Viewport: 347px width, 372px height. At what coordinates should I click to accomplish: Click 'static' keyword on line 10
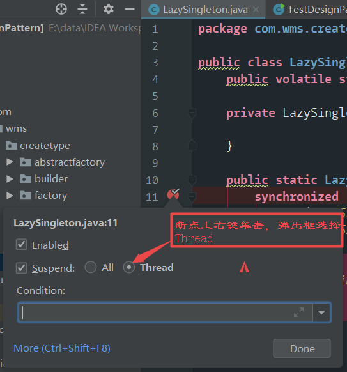point(297,180)
